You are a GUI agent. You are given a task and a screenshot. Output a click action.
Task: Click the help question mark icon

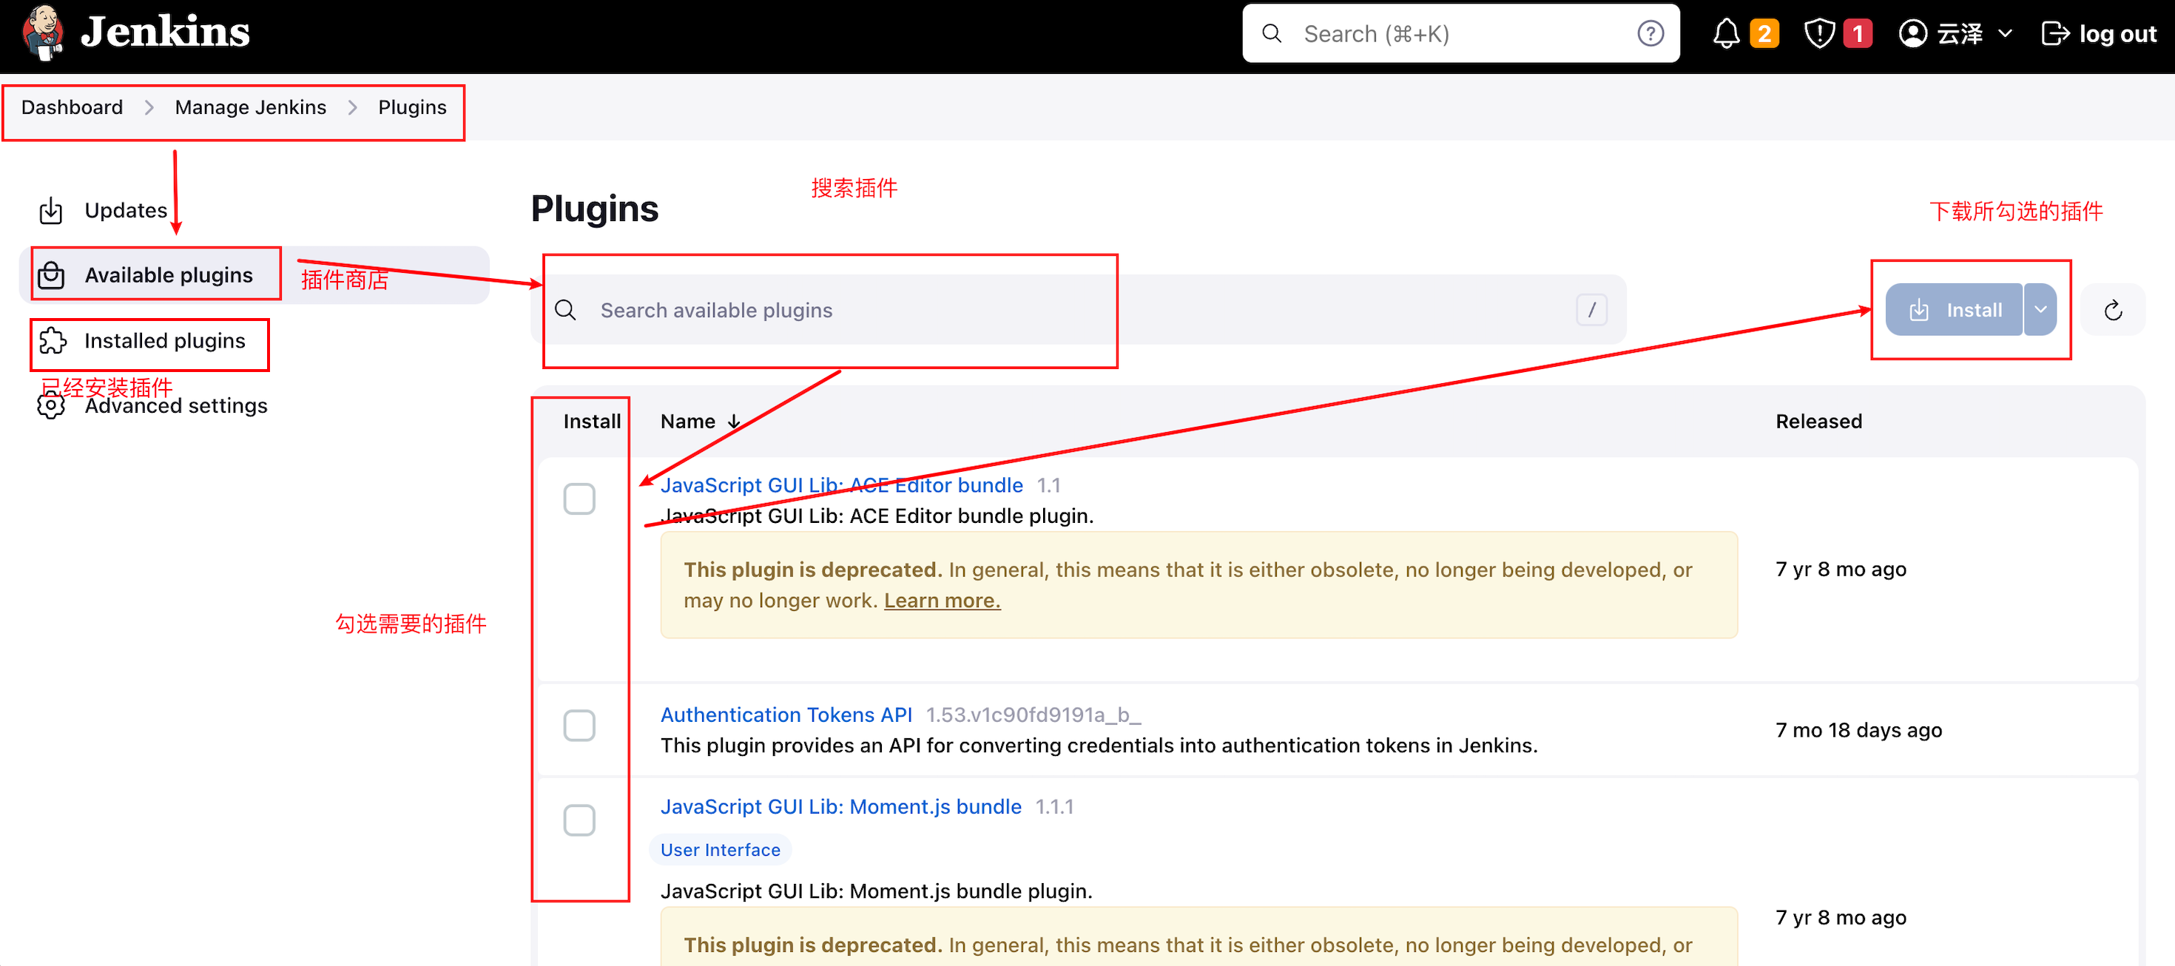point(1650,33)
